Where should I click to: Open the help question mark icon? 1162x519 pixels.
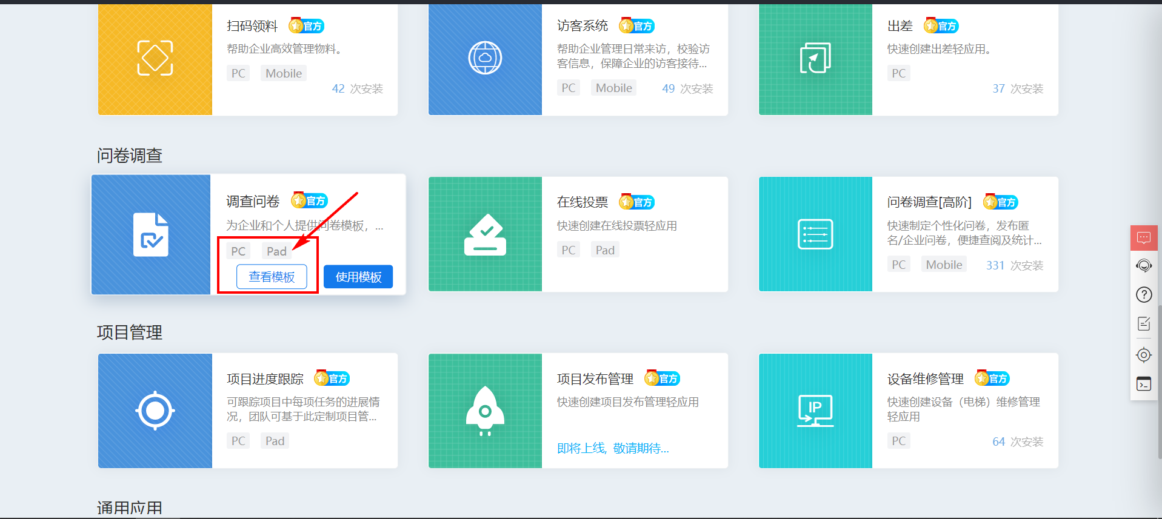click(x=1144, y=295)
